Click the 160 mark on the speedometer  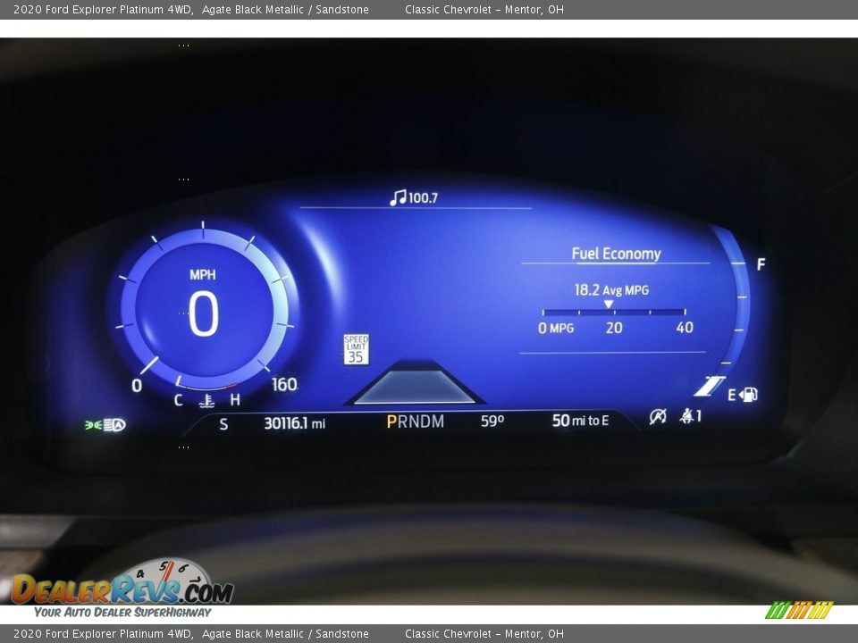point(284,384)
